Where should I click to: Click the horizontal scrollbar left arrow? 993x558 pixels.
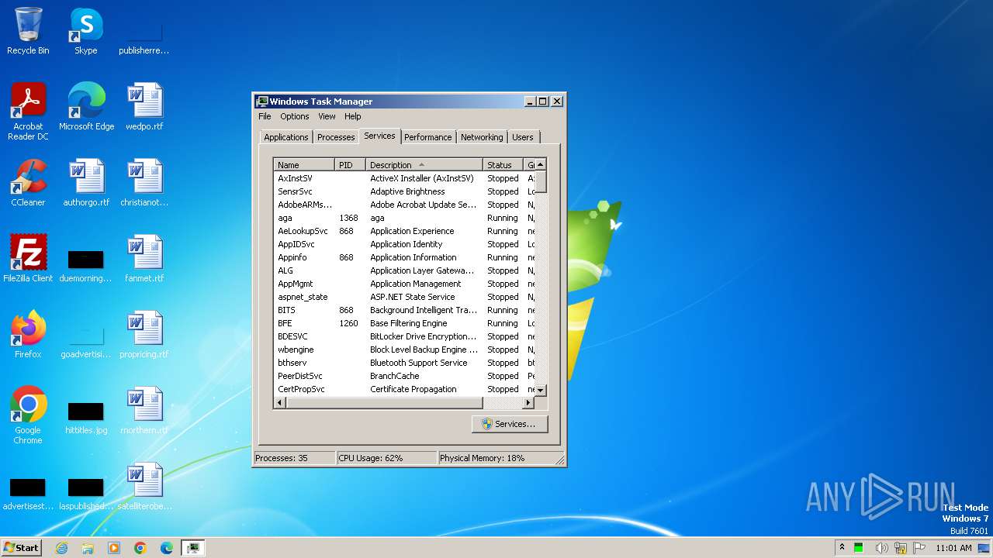[280, 403]
